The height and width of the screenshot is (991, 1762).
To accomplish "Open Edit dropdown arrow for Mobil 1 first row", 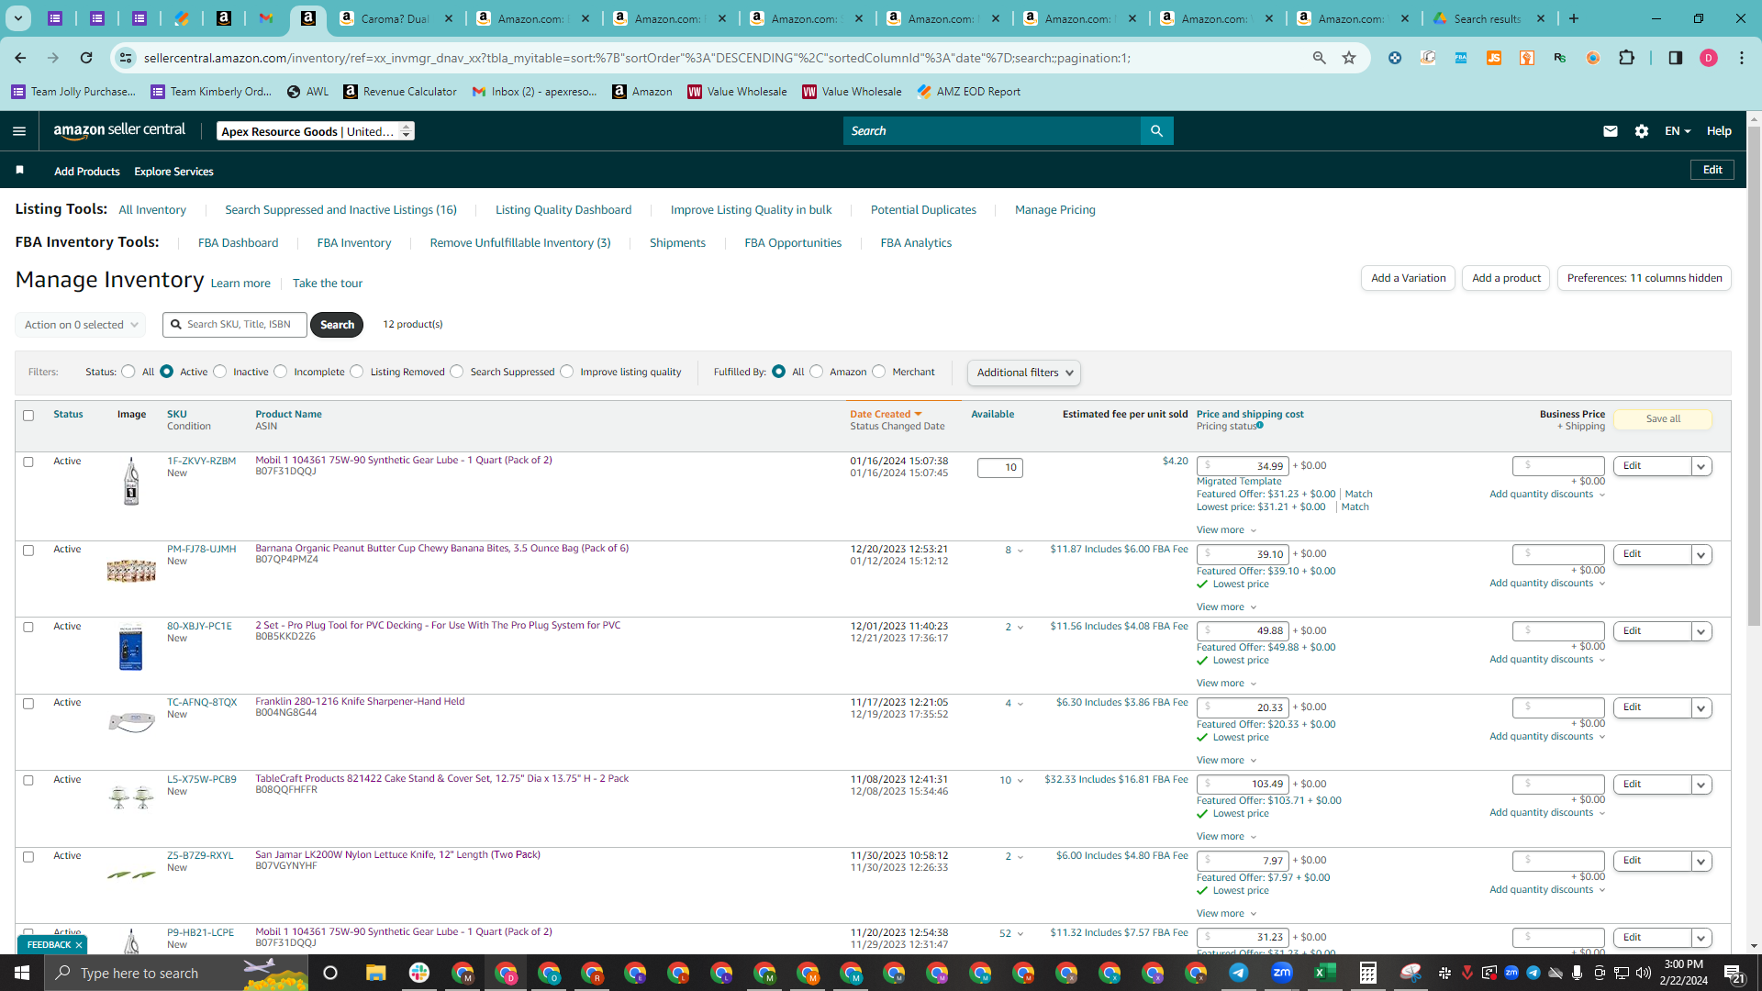I will [1701, 467].
